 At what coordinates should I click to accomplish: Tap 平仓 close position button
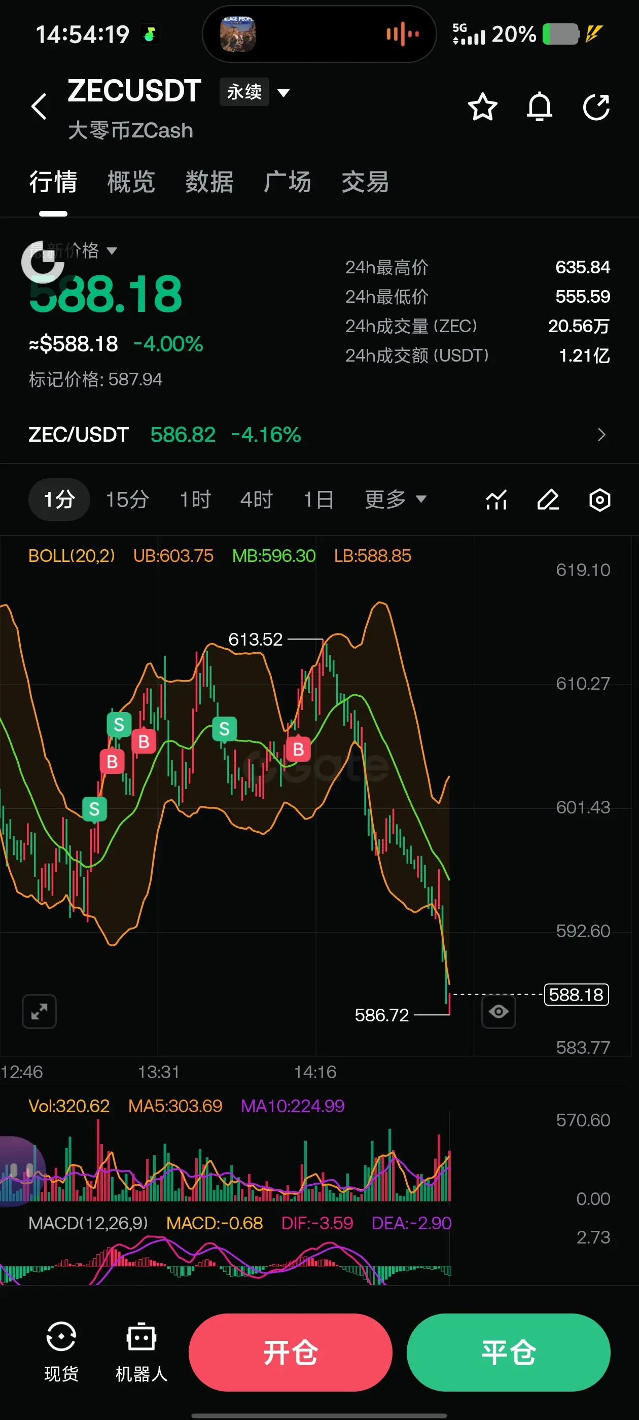(x=508, y=1352)
